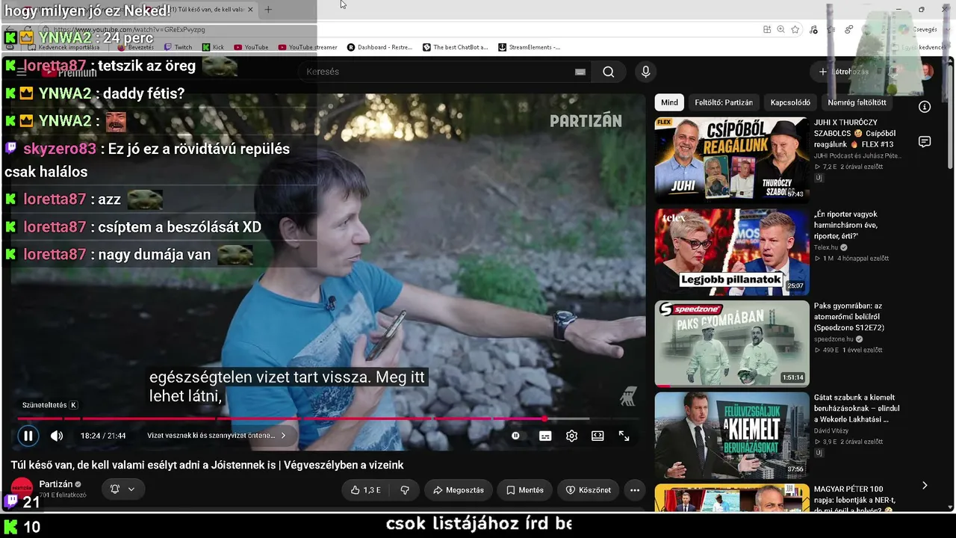Open video player settings gear
Viewport: 956px width, 538px height.
coord(571,436)
